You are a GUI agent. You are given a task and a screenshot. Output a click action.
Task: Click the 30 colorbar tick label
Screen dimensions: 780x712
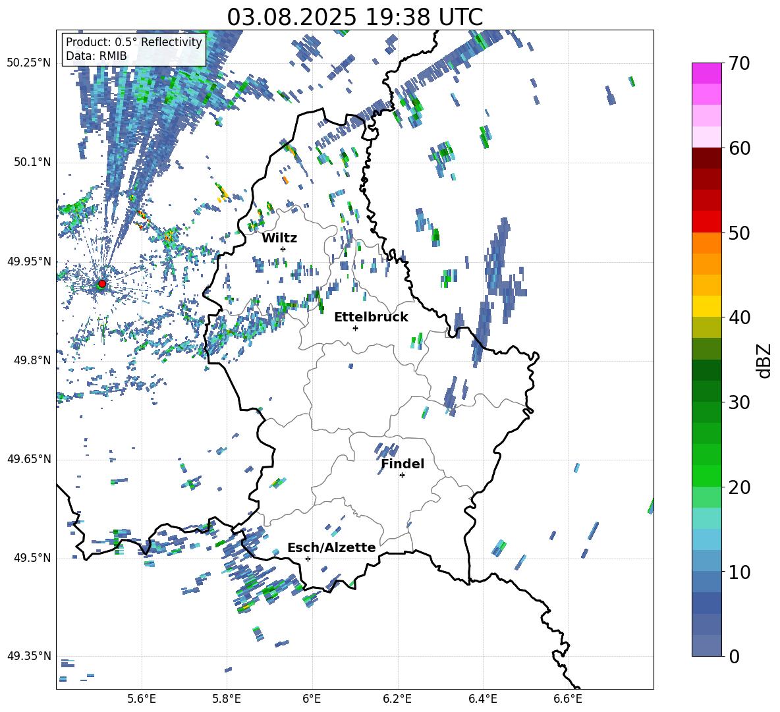(740, 402)
